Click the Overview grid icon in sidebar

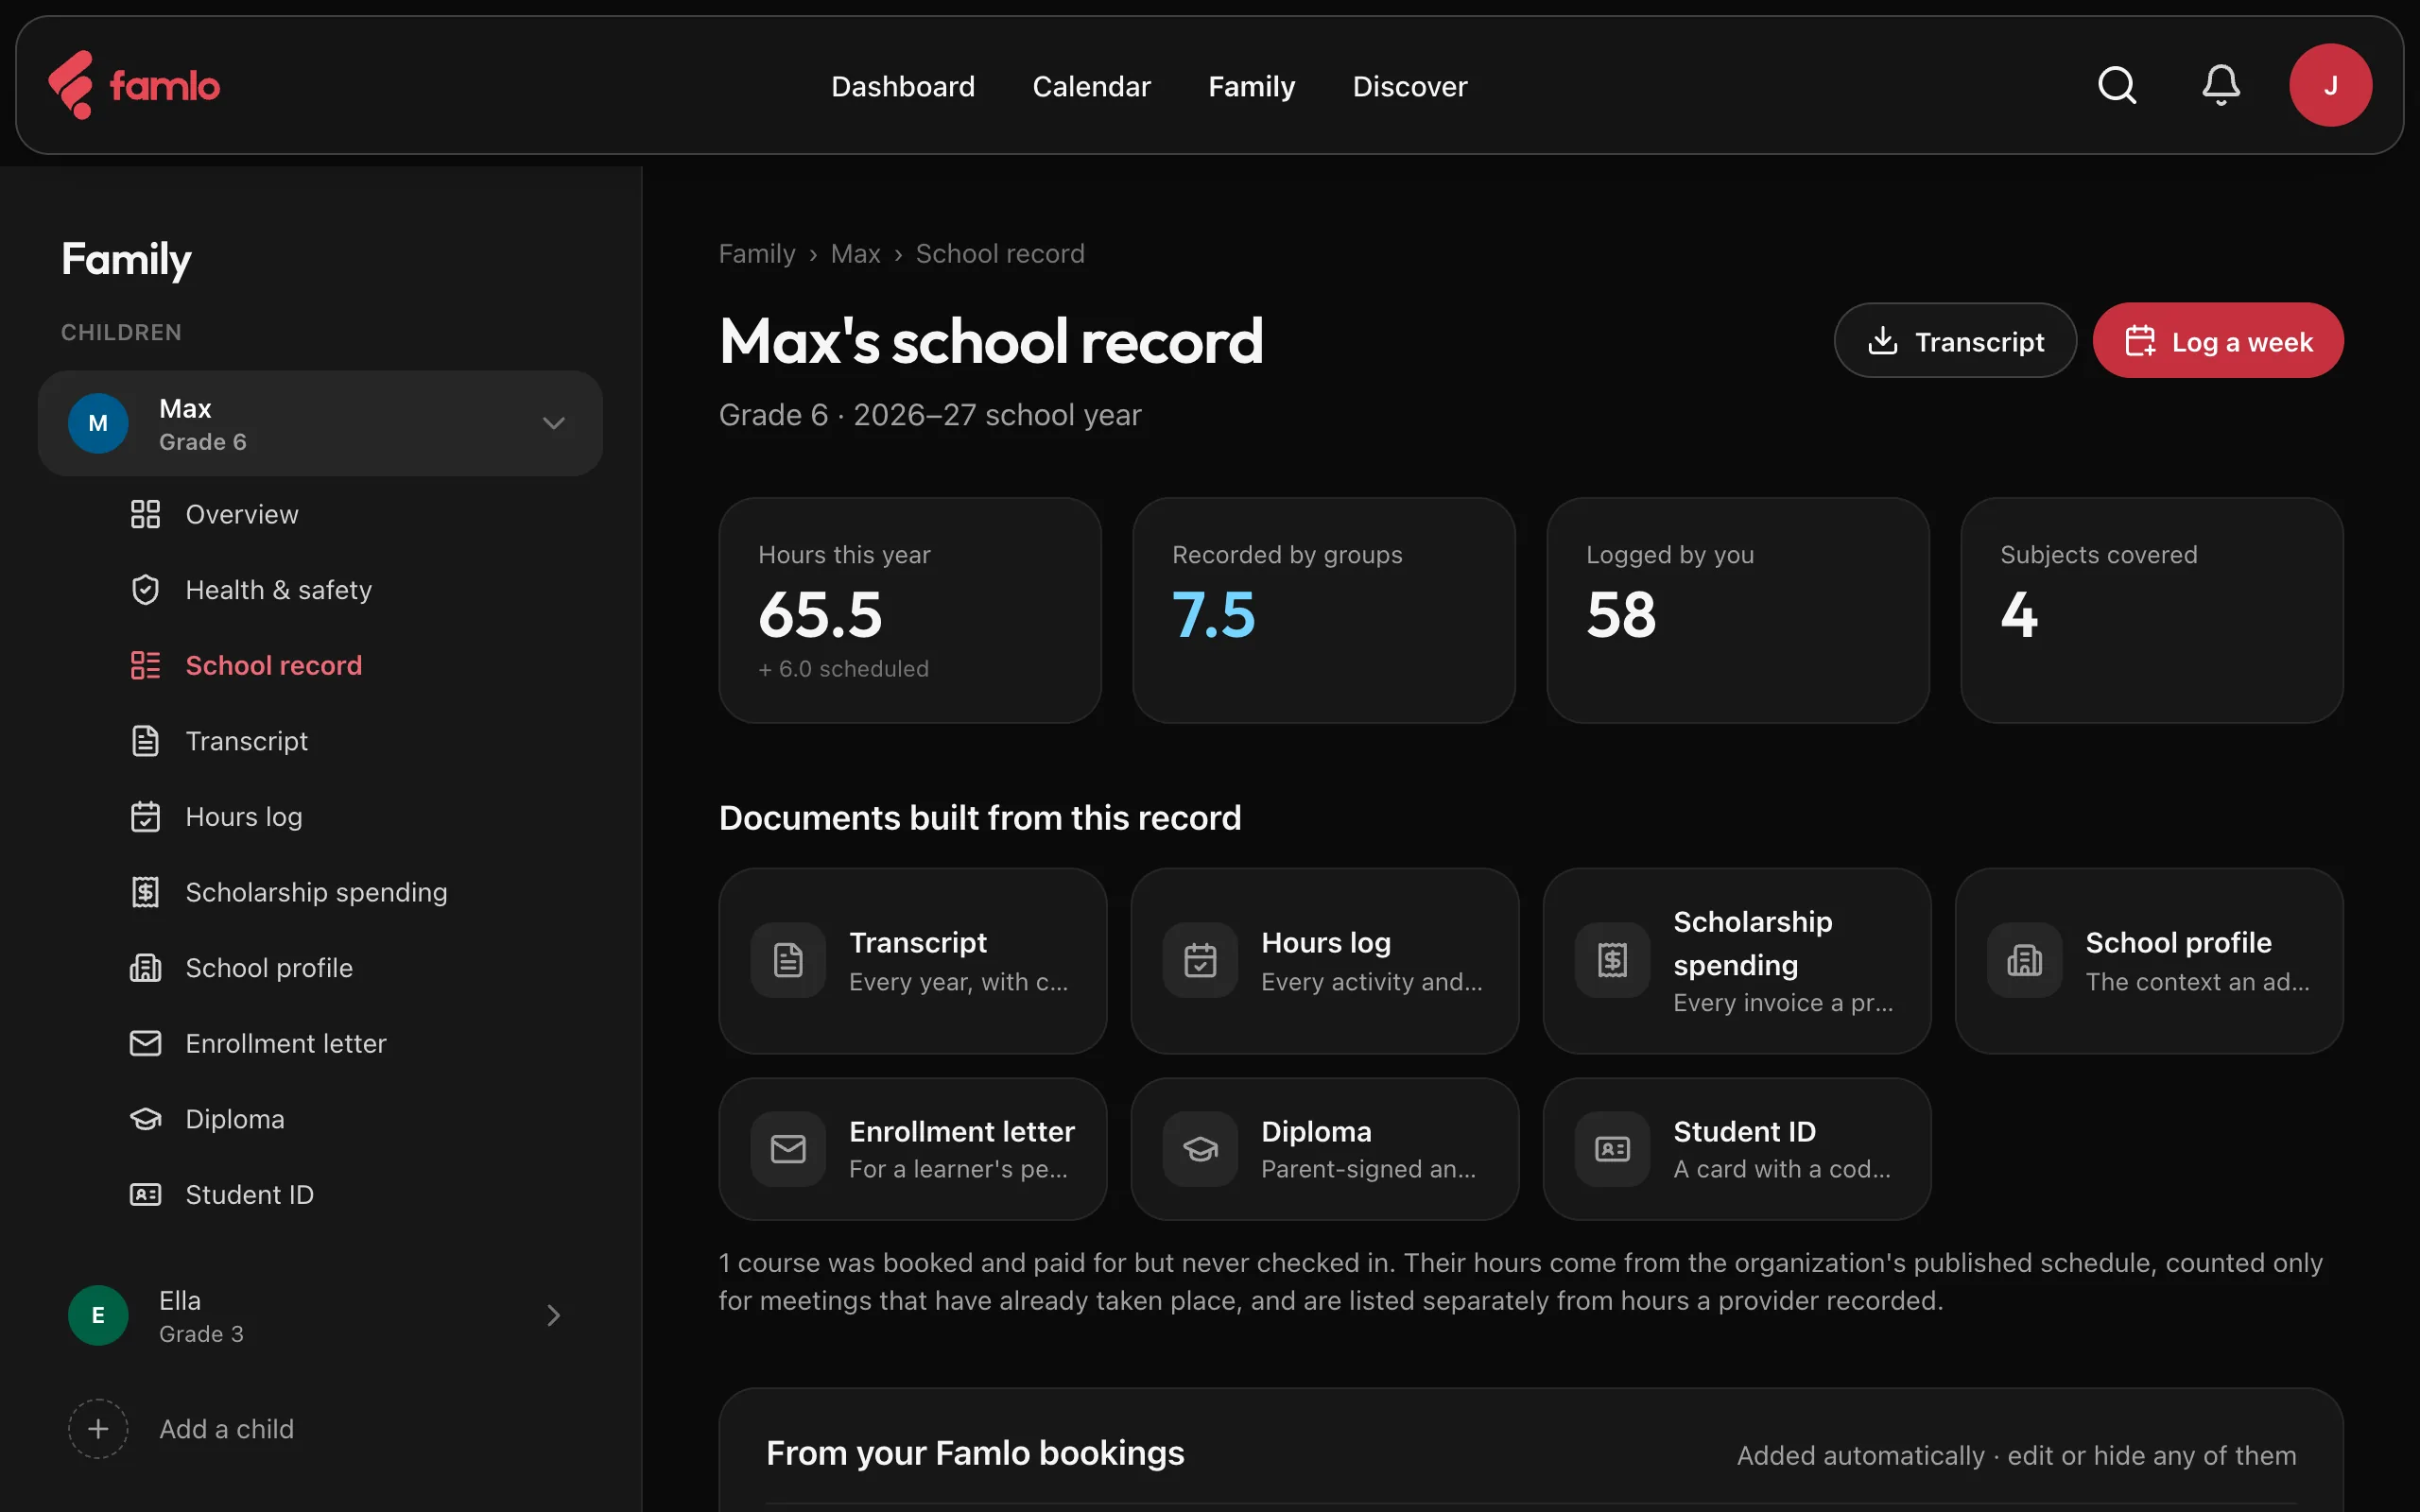pos(145,514)
